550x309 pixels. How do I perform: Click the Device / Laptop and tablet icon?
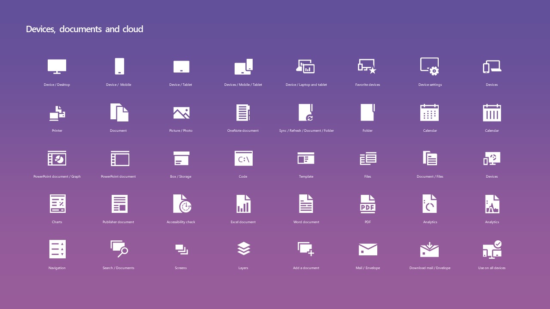coord(306,67)
